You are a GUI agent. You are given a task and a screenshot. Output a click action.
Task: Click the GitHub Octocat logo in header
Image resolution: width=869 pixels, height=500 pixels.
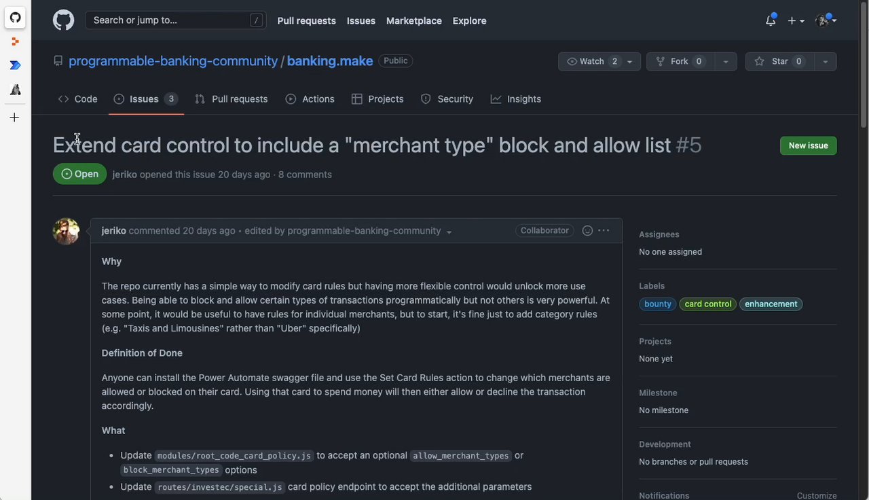coord(63,20)
